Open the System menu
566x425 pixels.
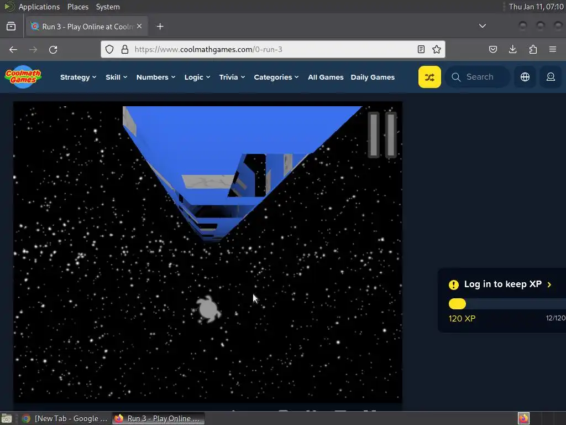pyautogui.click(x=108, y=7)
